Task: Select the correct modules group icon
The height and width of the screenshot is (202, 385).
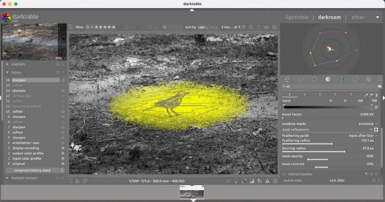Action: (x=355, y=80)
